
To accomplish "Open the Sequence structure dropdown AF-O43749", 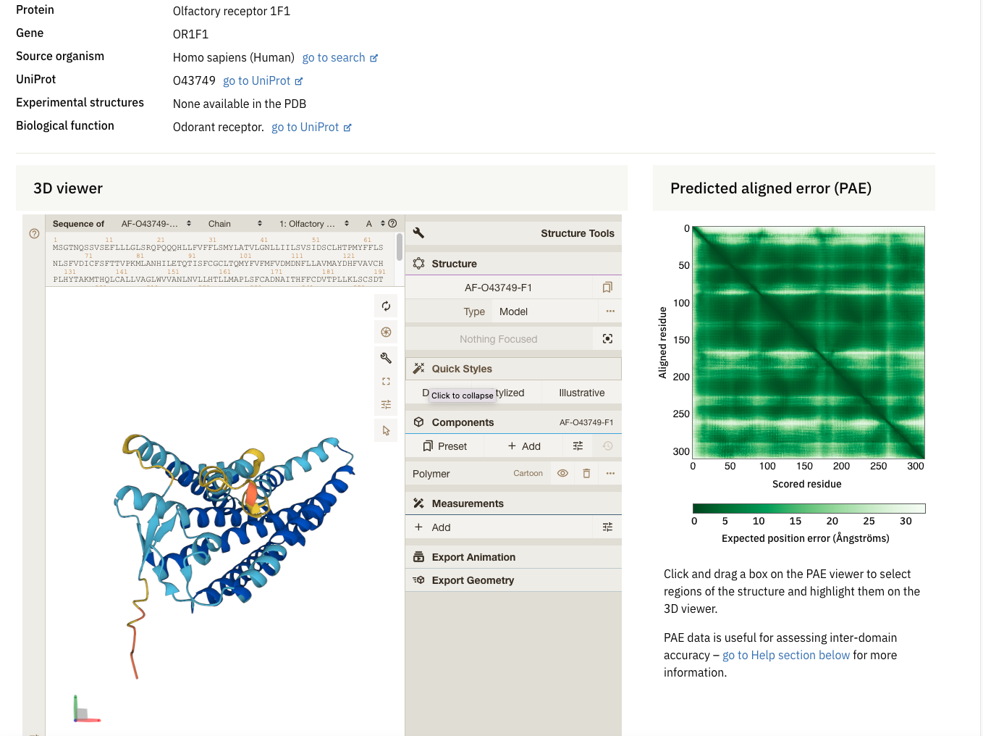I will tap(156, 224).
